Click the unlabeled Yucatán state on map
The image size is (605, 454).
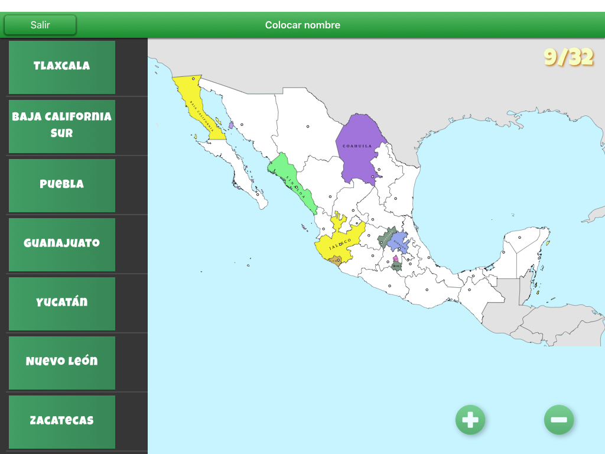click(x=523, y=239)
